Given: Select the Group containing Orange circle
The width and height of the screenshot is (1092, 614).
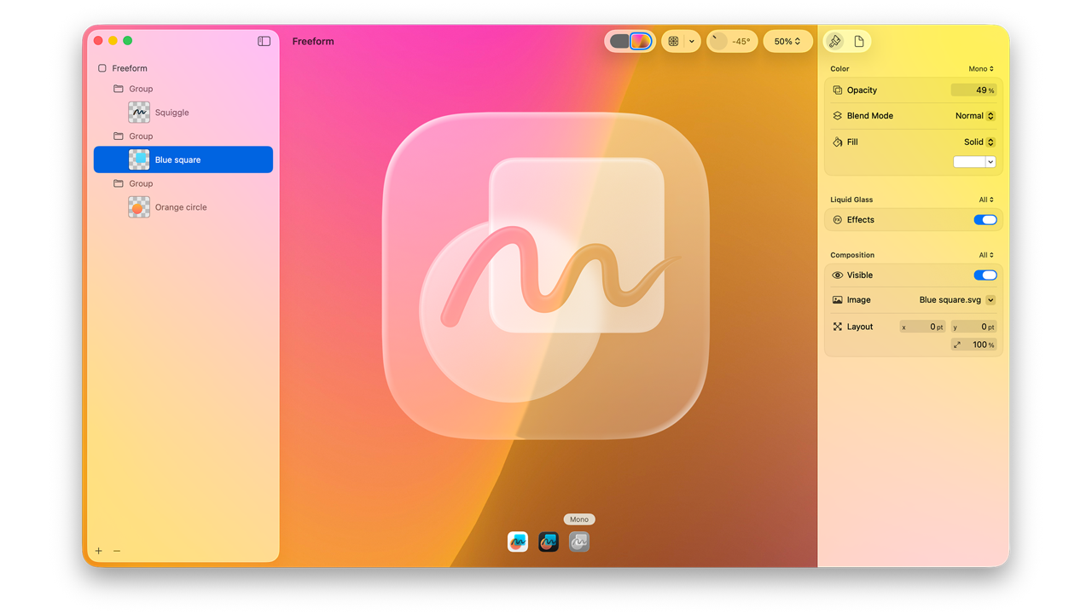Looking at the screenshot, I should click(x=183, y=183).
